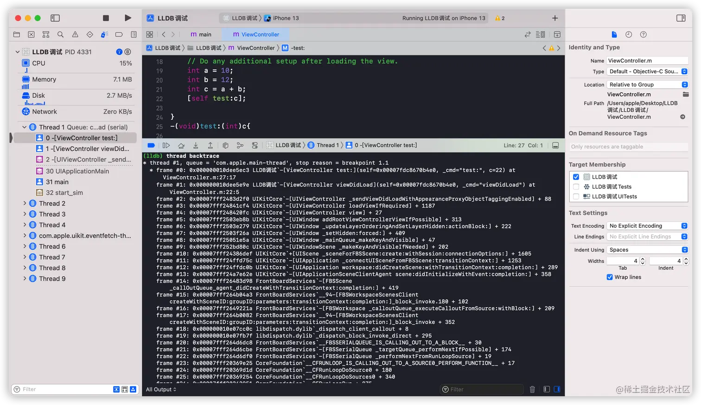701x405 pixels.
Task: Click the editor review swap-arrows icon
Action: click(x=528, y=34)
